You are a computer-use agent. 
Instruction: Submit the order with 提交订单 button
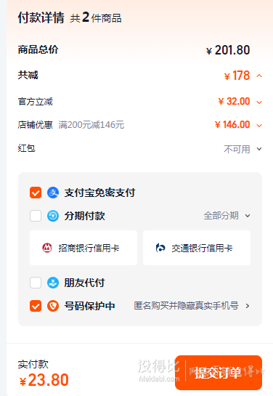tap(219, 373)
